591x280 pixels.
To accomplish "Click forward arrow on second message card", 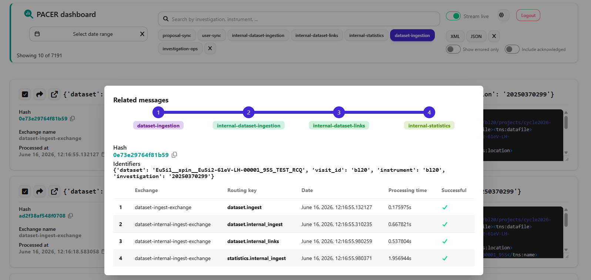I will tap(40, 191).
